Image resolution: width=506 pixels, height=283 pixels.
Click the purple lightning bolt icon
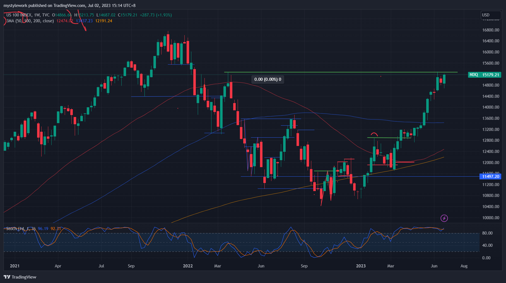tap(444, 218)
